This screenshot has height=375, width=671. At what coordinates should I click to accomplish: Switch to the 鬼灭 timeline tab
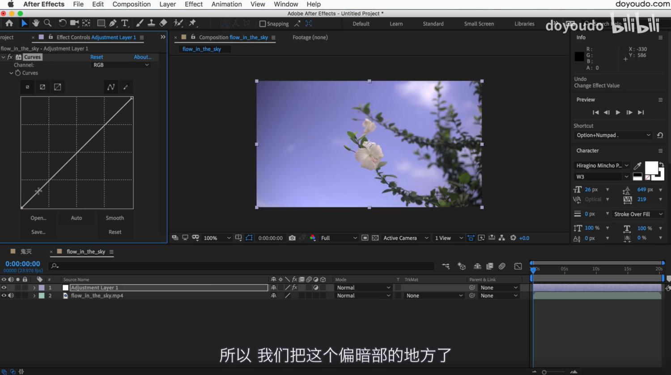tap(25, 251)
